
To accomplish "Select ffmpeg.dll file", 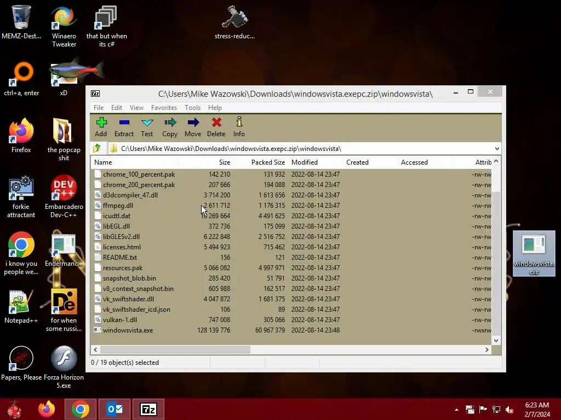I will [x=118, y=206].
